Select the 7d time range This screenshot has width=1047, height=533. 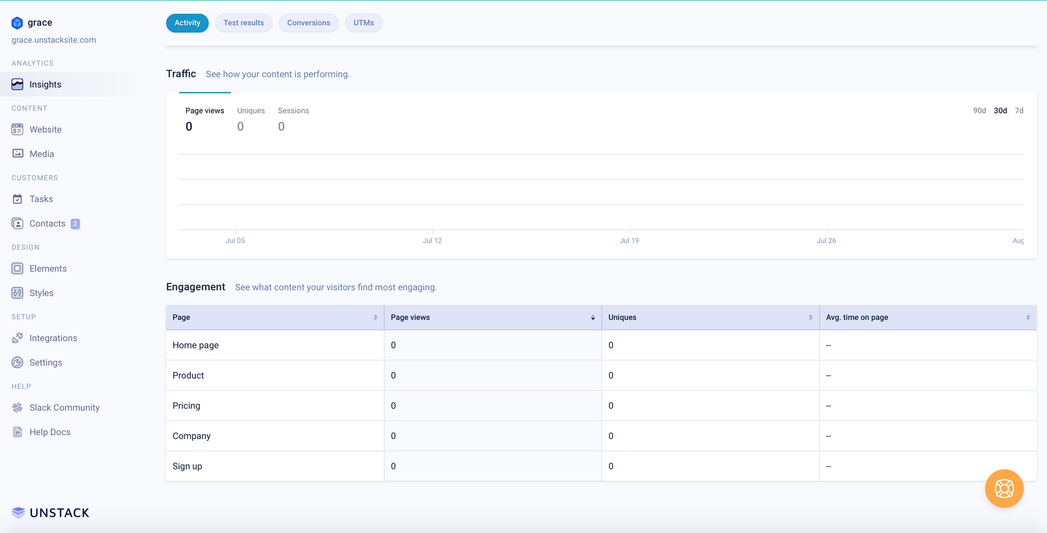pyautogui.click(x=1019, y=111)
